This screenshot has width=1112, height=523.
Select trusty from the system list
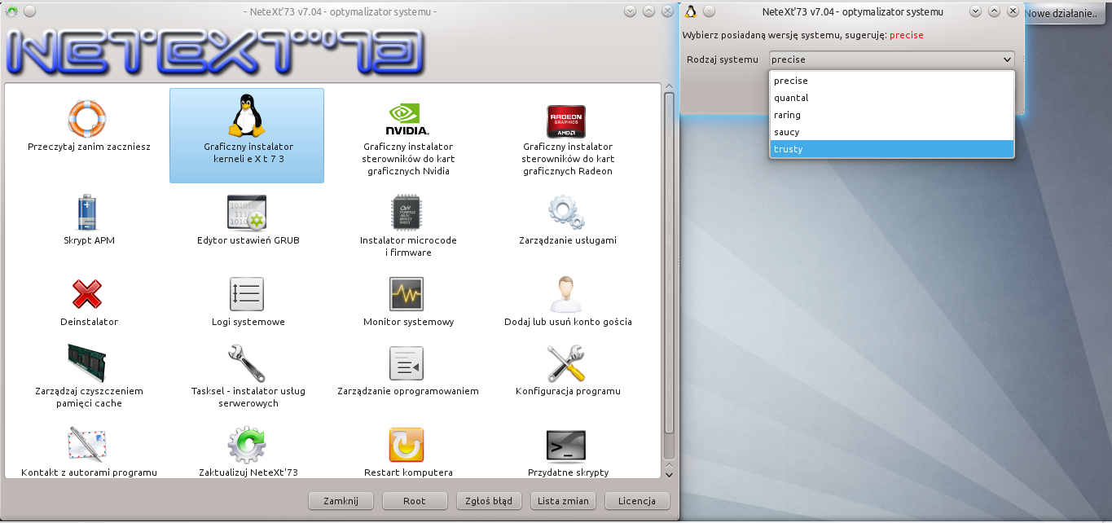(x=891, y=149)
